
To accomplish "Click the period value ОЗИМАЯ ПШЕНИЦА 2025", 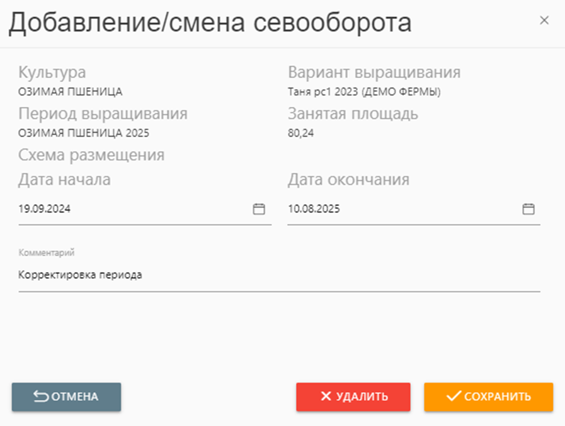I will (84, 133).
